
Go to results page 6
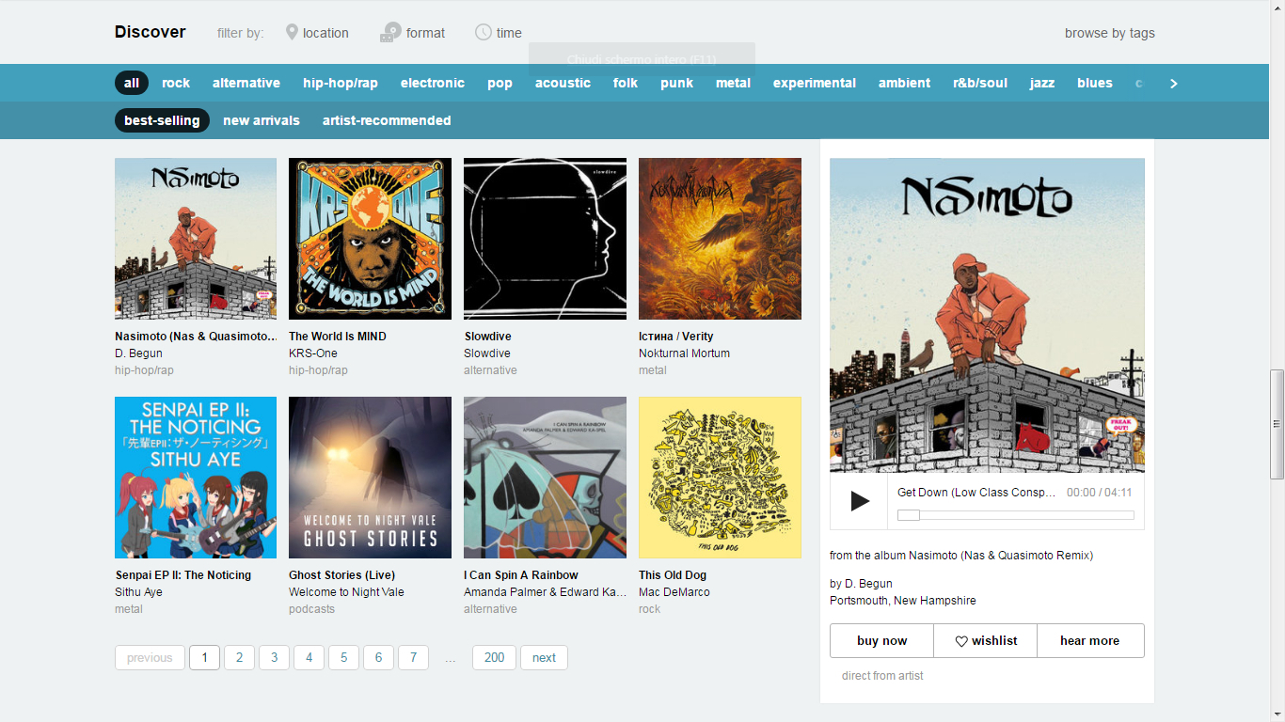tap(378, 657)
